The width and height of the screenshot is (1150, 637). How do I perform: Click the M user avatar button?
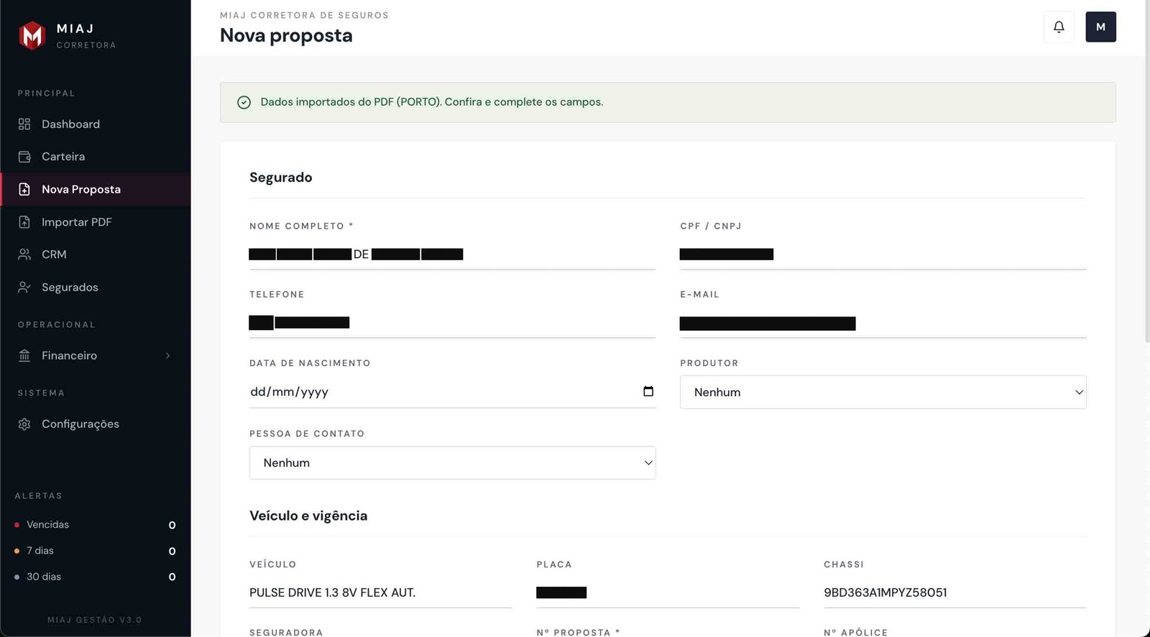1100,27
